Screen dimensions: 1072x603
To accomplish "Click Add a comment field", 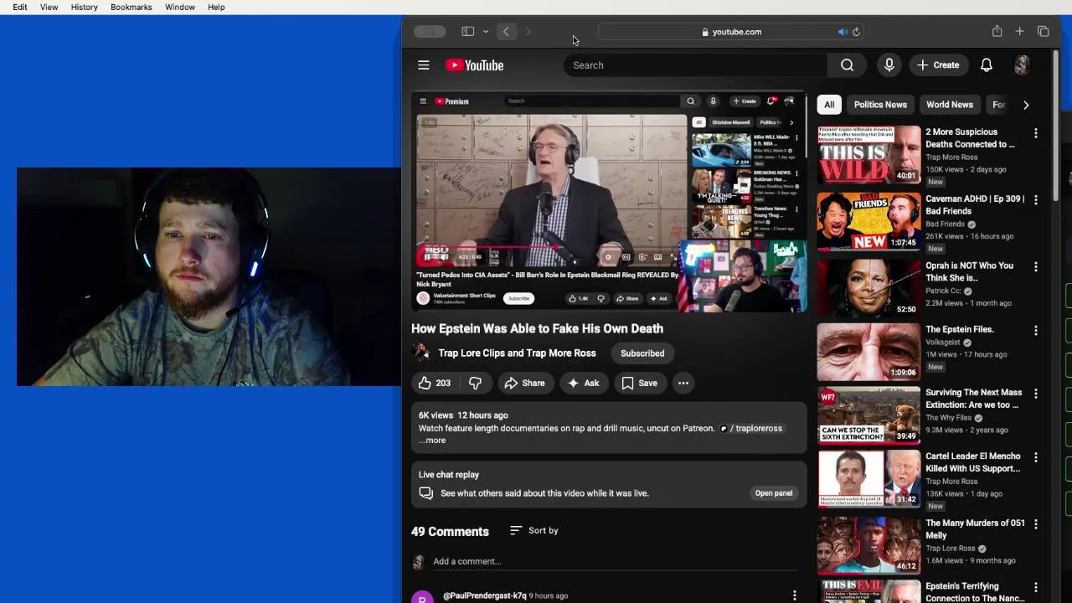I will [615, 562].
